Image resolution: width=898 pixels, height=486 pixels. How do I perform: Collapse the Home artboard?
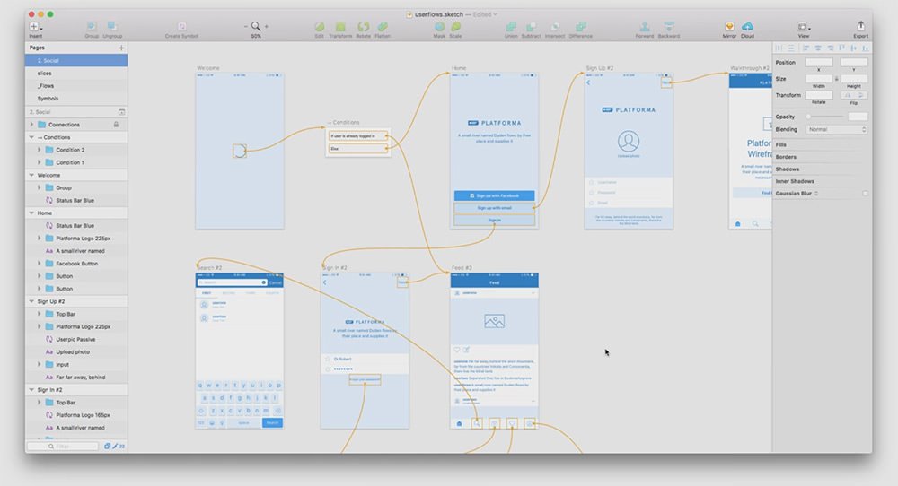pyautogui.click(x=31, y=213)
